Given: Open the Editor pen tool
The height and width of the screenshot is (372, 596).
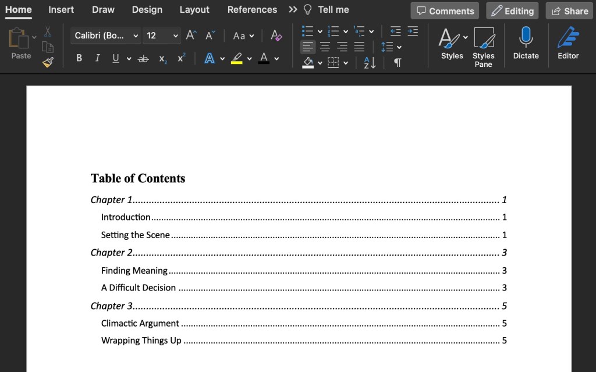Looking at the screenshot, I should [568, 44].
